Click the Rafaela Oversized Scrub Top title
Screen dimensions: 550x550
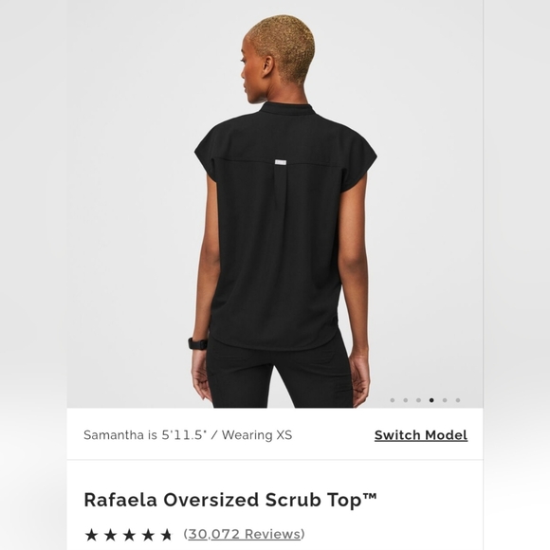230,500
